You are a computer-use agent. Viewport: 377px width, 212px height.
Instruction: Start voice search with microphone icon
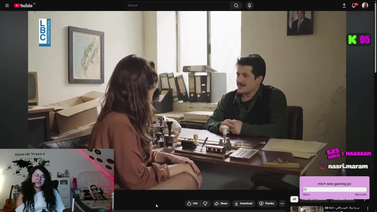(x=249, y=5)
